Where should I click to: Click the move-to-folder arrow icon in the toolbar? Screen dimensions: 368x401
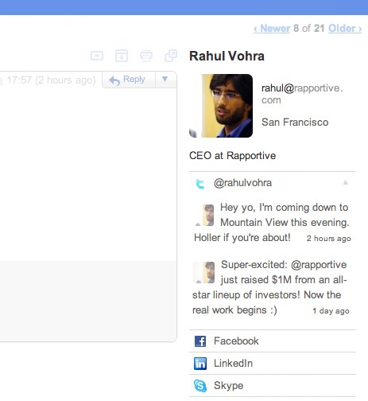click(97, 56)
